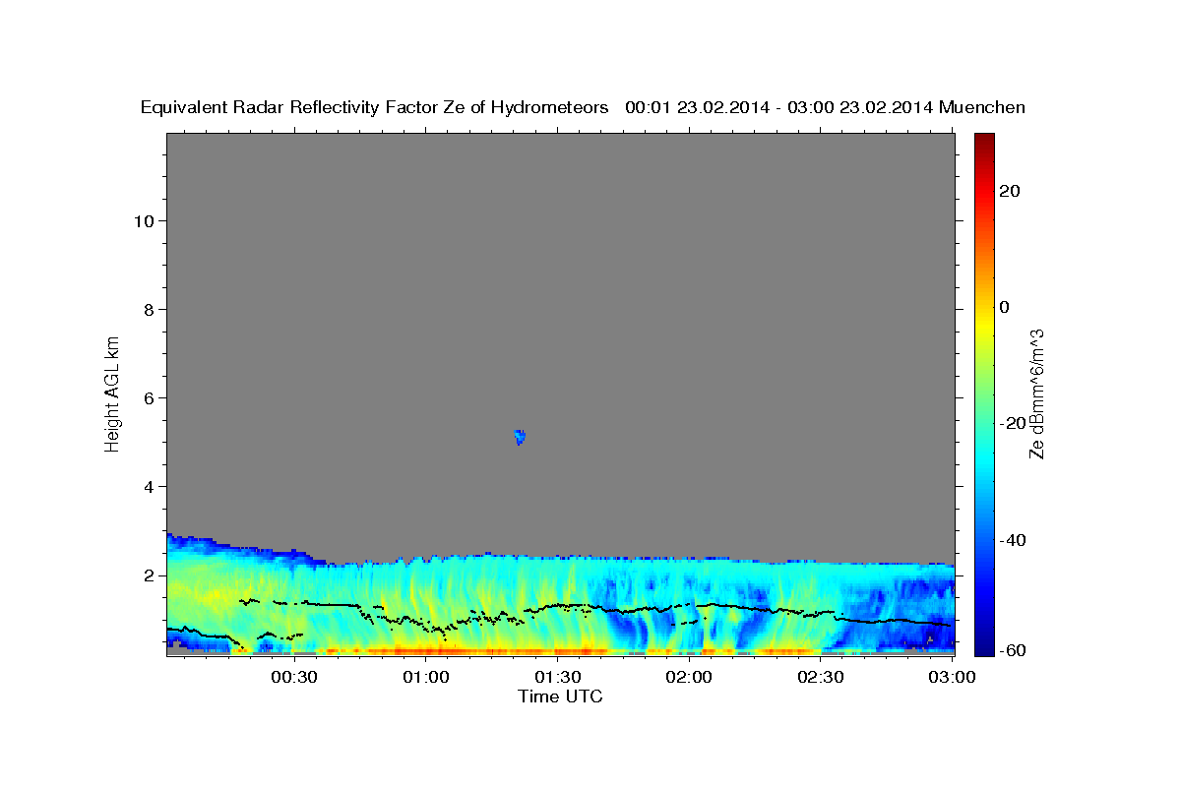Click the height axis tick label '4'
The height and width of the screenshot is (787, 1181).
point(150,486)
